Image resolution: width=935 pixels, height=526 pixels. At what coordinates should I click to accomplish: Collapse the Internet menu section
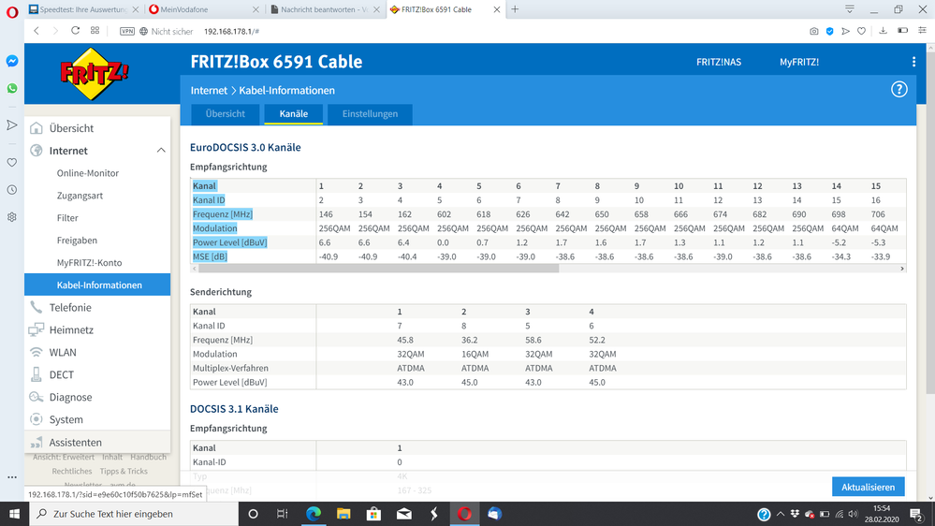coord(161,151)
